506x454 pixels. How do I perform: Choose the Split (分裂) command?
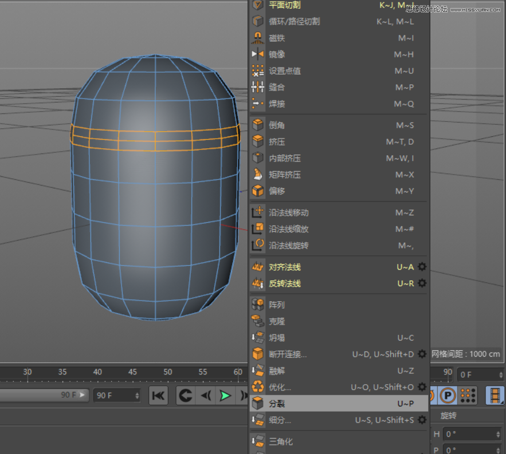point(277,403)
